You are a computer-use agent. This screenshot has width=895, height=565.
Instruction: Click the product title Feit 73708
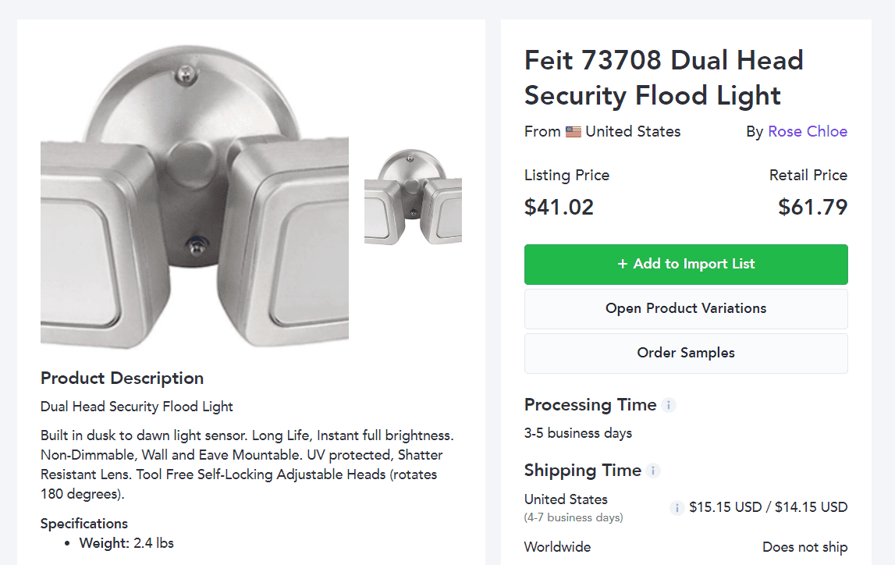(x=663, y=77)
